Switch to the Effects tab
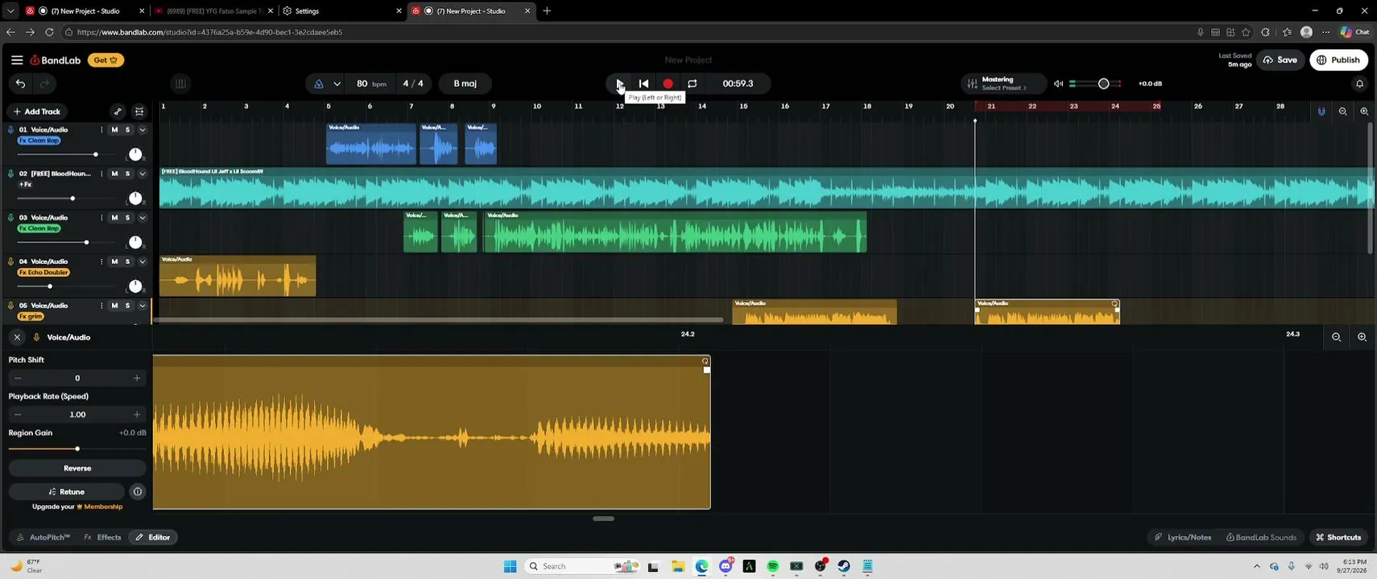Screen dimensions: 1377x579 (x=102, y=537)
